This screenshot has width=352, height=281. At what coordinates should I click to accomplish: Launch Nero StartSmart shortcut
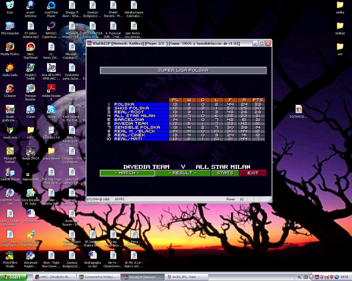pyautogui.click(x=31, y=47)
